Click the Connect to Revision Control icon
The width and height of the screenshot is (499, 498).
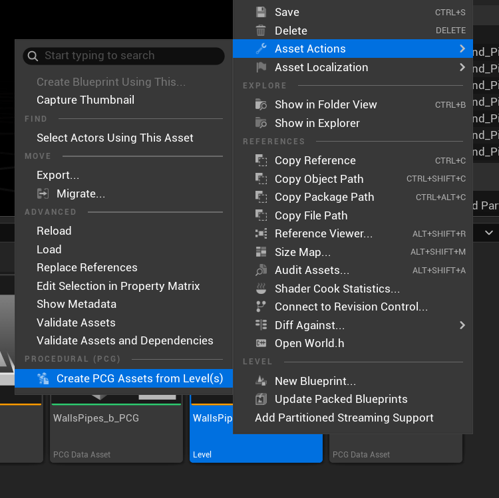pos(261,307)
